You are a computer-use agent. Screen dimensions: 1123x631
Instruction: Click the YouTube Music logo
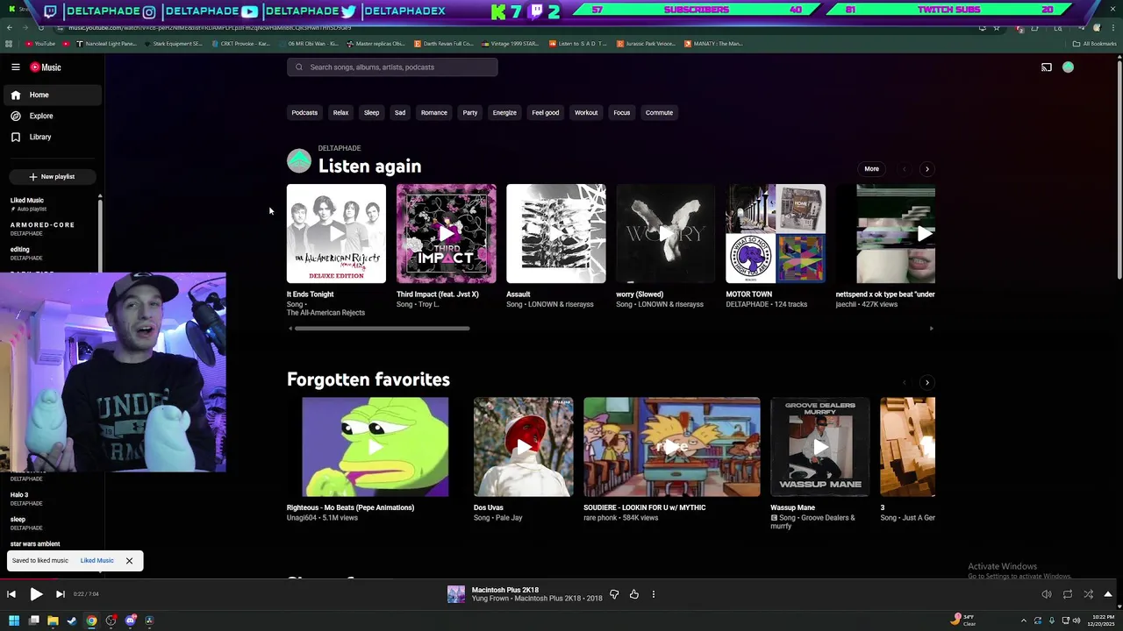pos(46,67)
